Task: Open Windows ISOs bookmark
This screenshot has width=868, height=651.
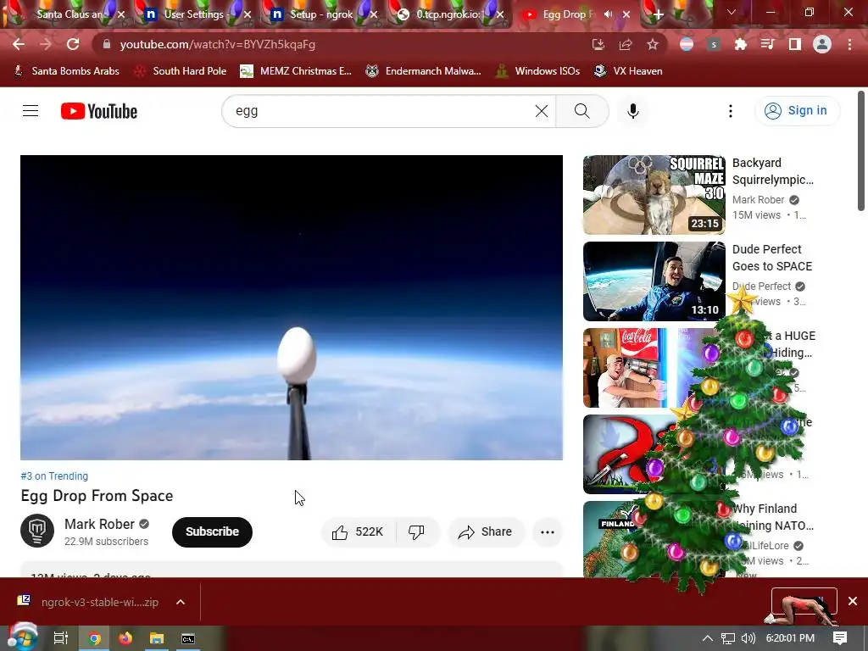Action: coord(537,71)
